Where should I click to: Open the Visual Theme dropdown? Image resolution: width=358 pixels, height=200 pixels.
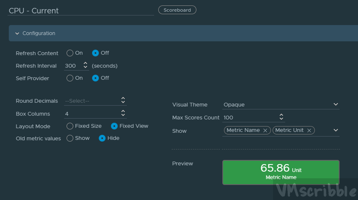(281, 104)
